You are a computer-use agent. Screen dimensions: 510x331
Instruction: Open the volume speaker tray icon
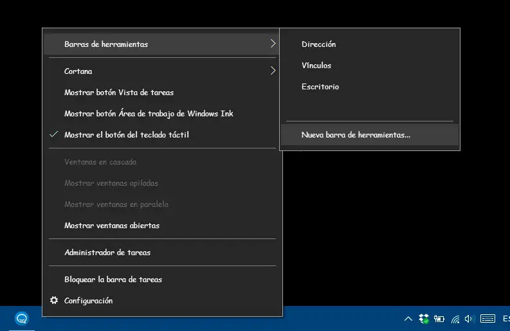(x=469, y=319)
